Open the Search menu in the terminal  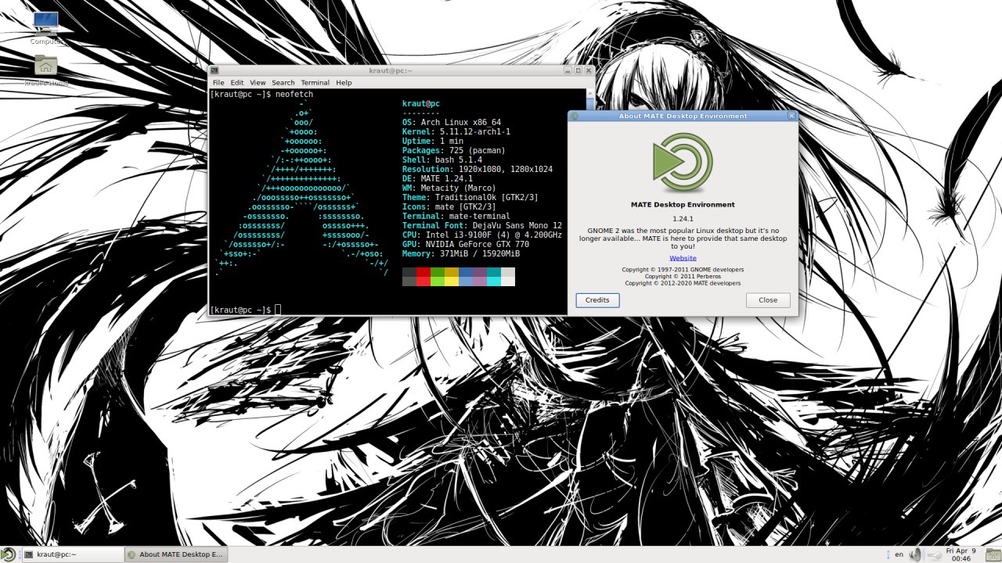click(x=283, y=82)
